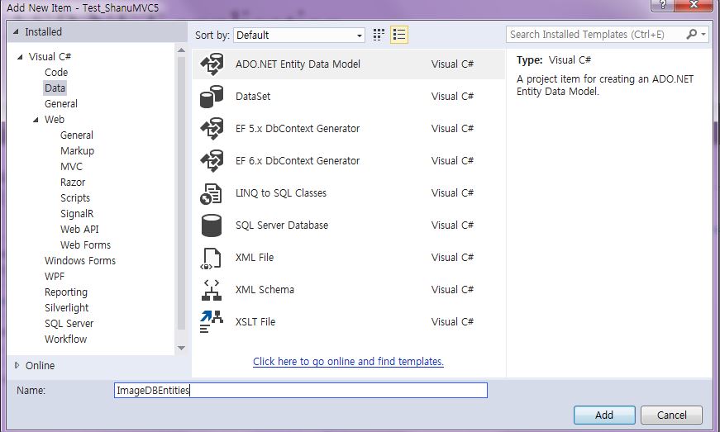This screenshot has height=432, width=720.
Task: Expand the Online section
Action: coord(17,365)
